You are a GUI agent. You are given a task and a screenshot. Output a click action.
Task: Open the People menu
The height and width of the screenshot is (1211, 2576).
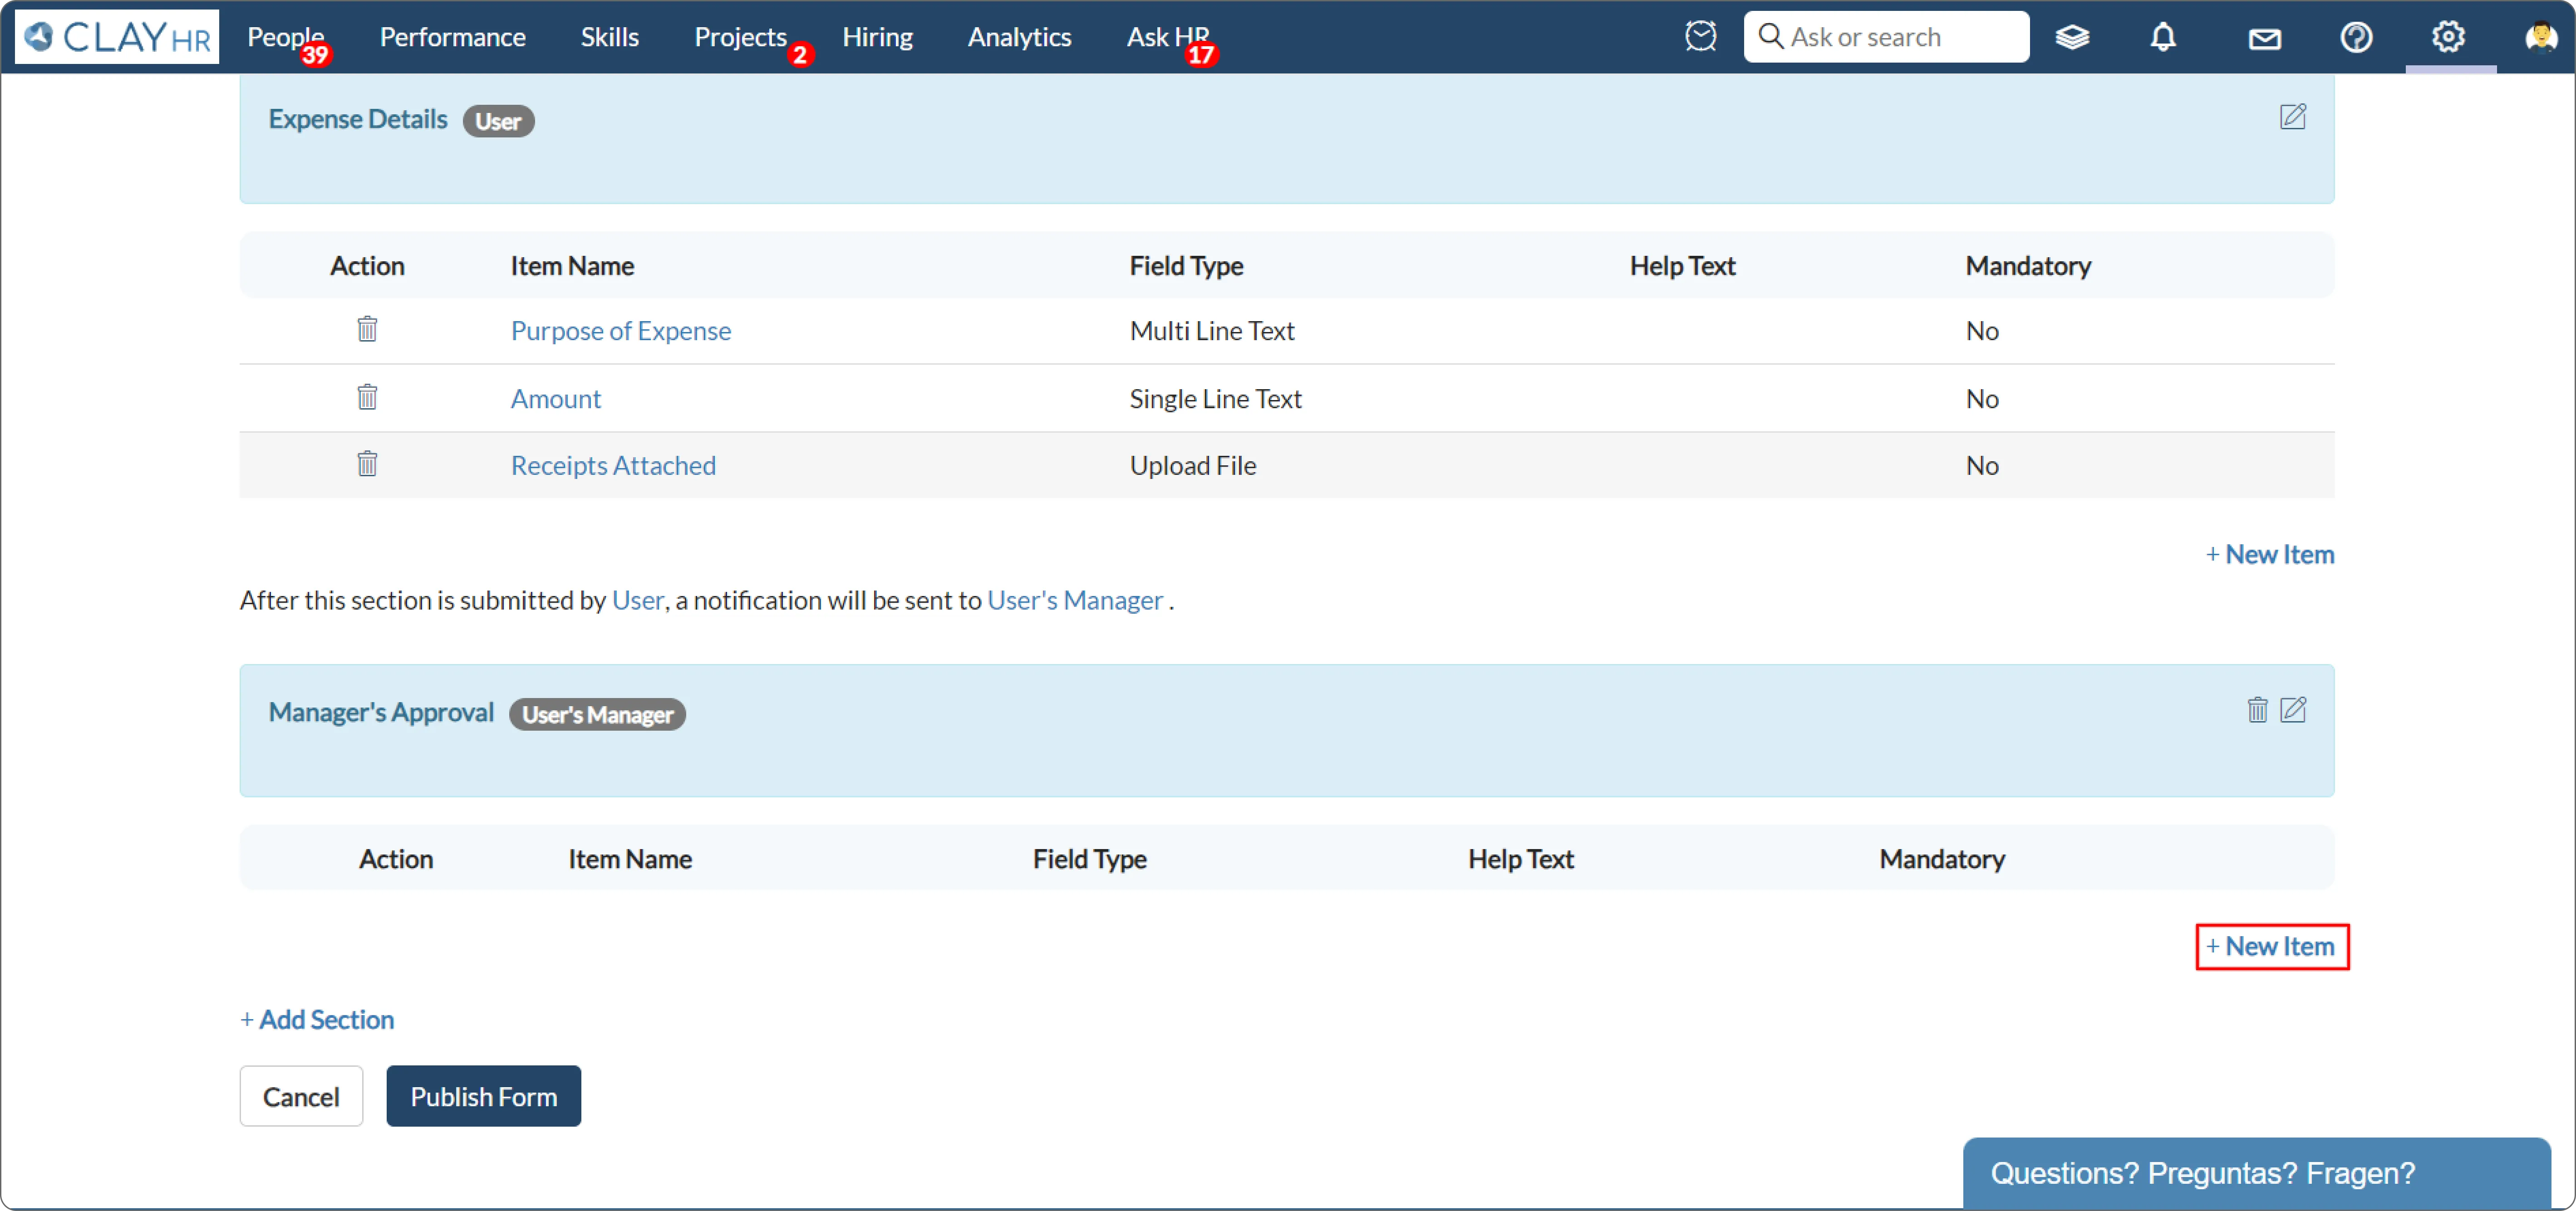coord(285,38)
